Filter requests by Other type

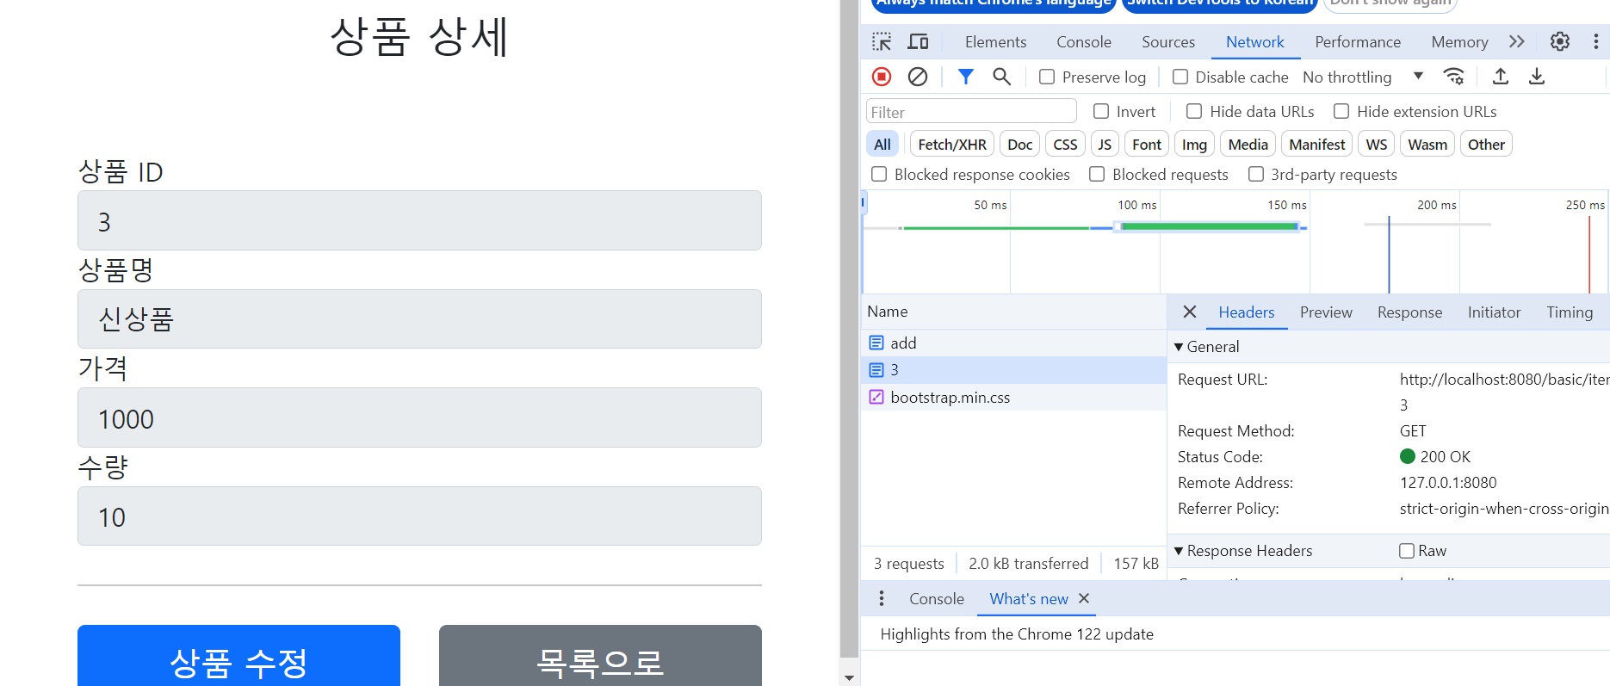tap(1486, 144)
